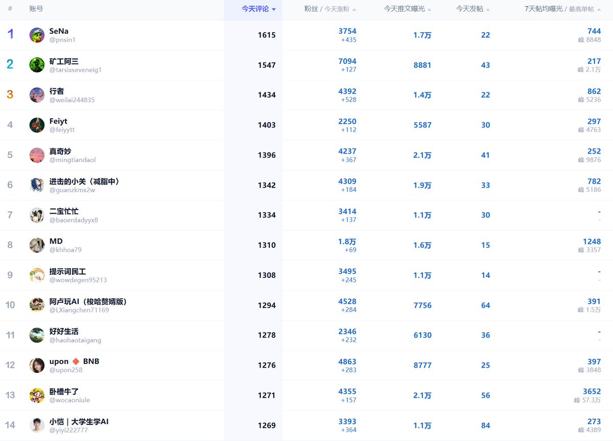Viewport: 613px width, 441px height.
Task: Open upon BNB's portrait avatar
Action: coord(37,365)
